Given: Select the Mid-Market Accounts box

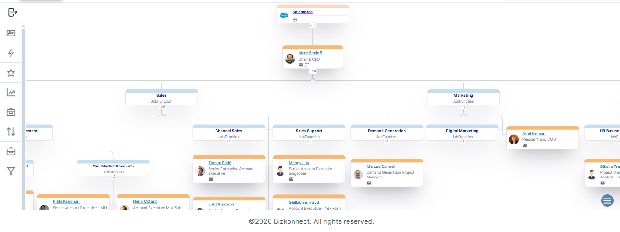Looking at the screenshot, I should click(x=113, y=168).
